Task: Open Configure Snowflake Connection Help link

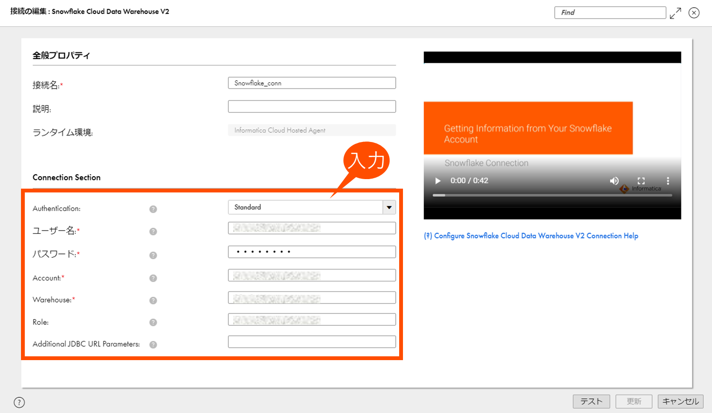Action: tap(531, 236)
